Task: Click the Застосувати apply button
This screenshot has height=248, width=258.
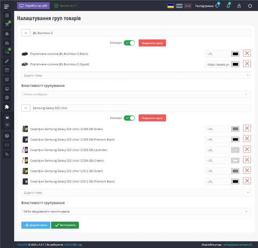Action: click(65, 225)
